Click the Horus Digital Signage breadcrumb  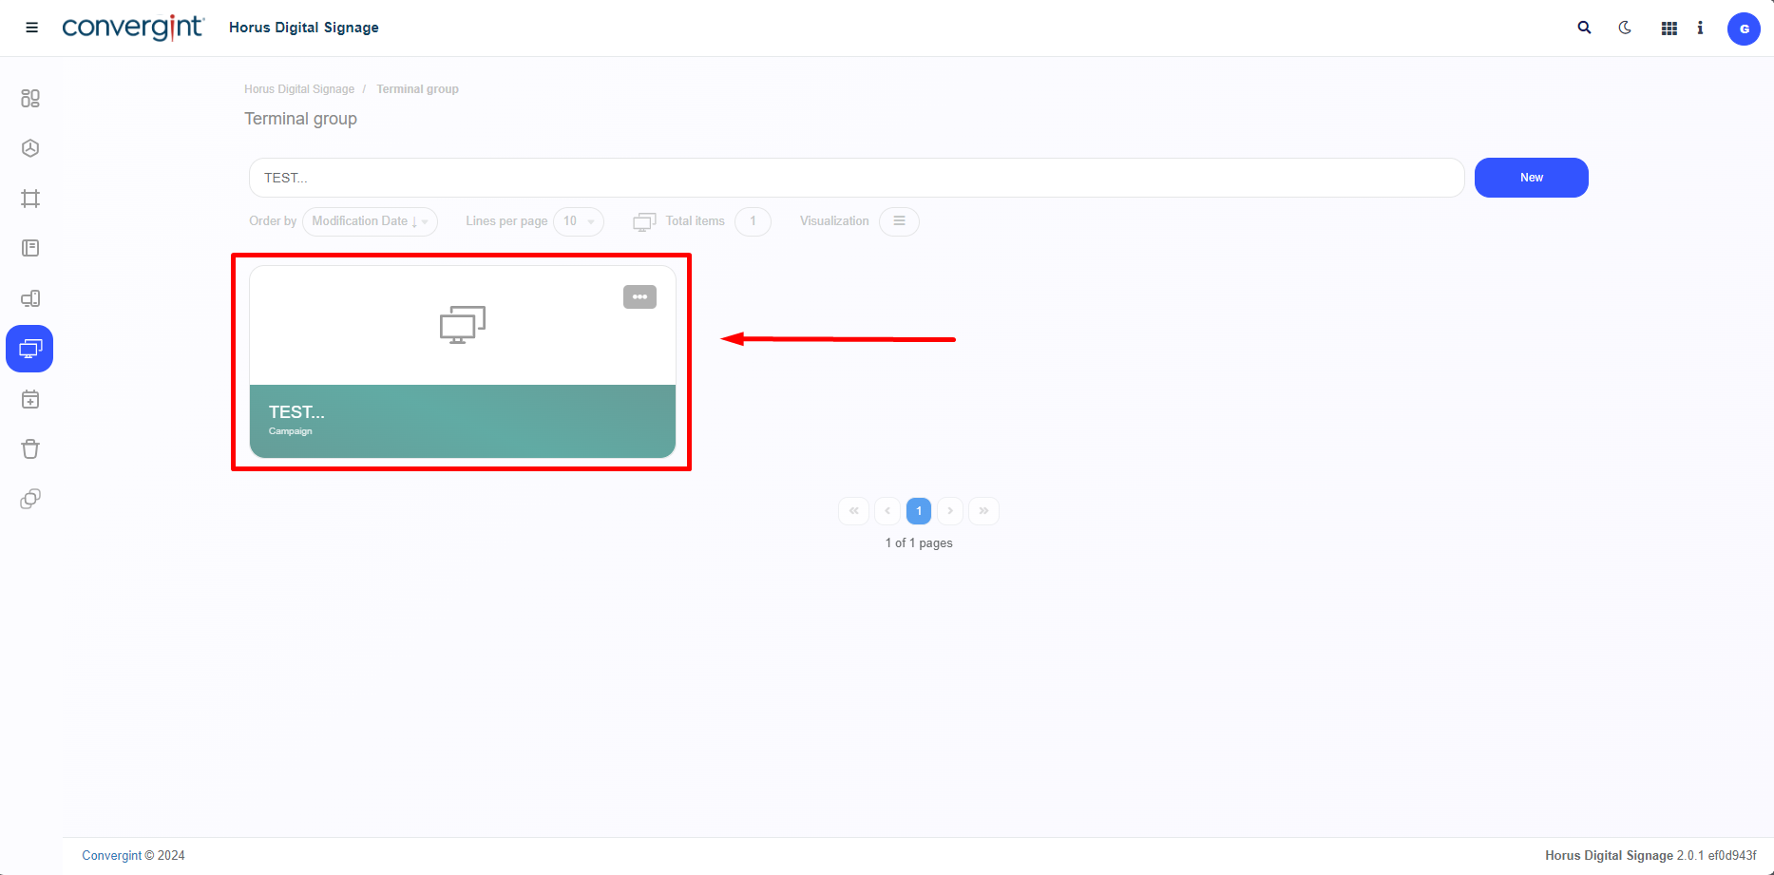[x=298, y=89]
